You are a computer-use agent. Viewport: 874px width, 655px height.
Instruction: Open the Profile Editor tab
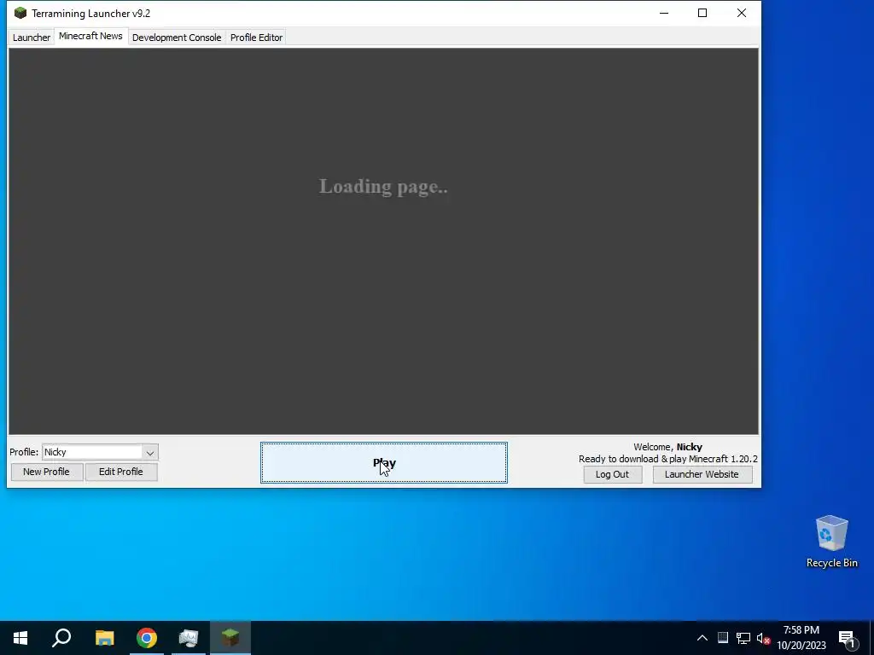tap(256, 38)
